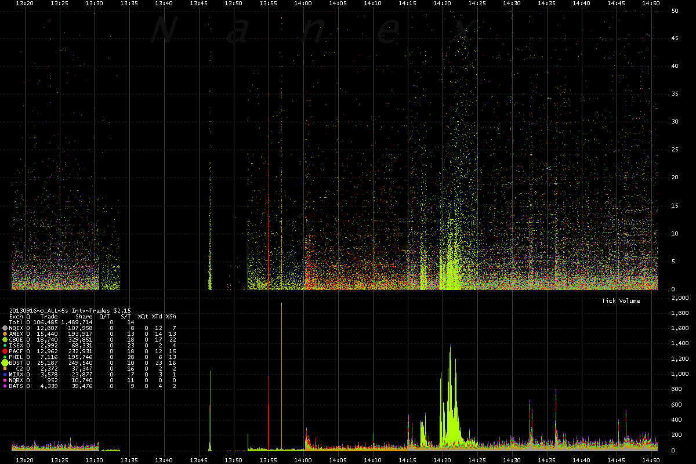Select total trade count '106,485'

click(46, 322)
